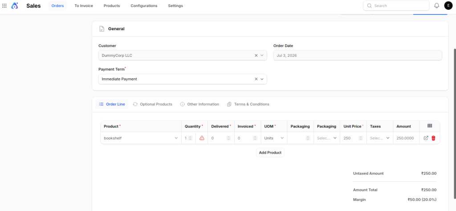The image size is (456, 211).
Task: Adjust the Unit Price stepper arrows
Action: pos(361,138)
